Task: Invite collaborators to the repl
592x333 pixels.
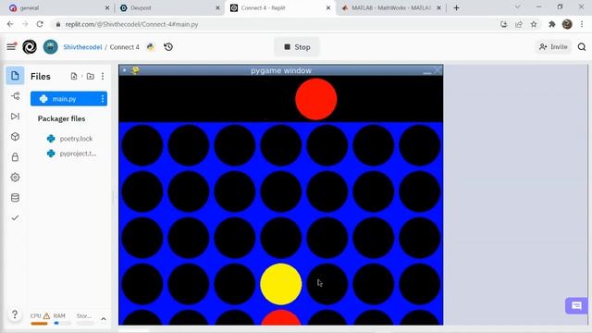Action: pyautogui.click(x=553, y=47)
